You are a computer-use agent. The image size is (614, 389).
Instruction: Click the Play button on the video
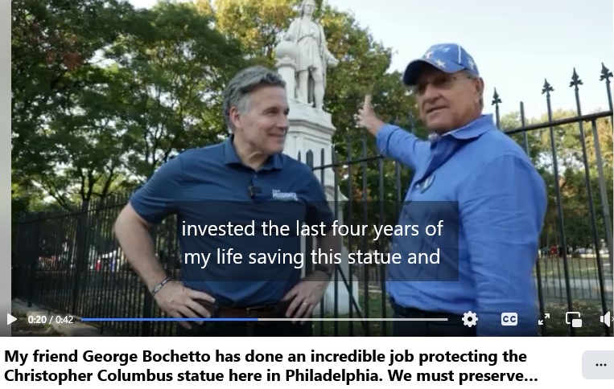click(x=12, y=319)
